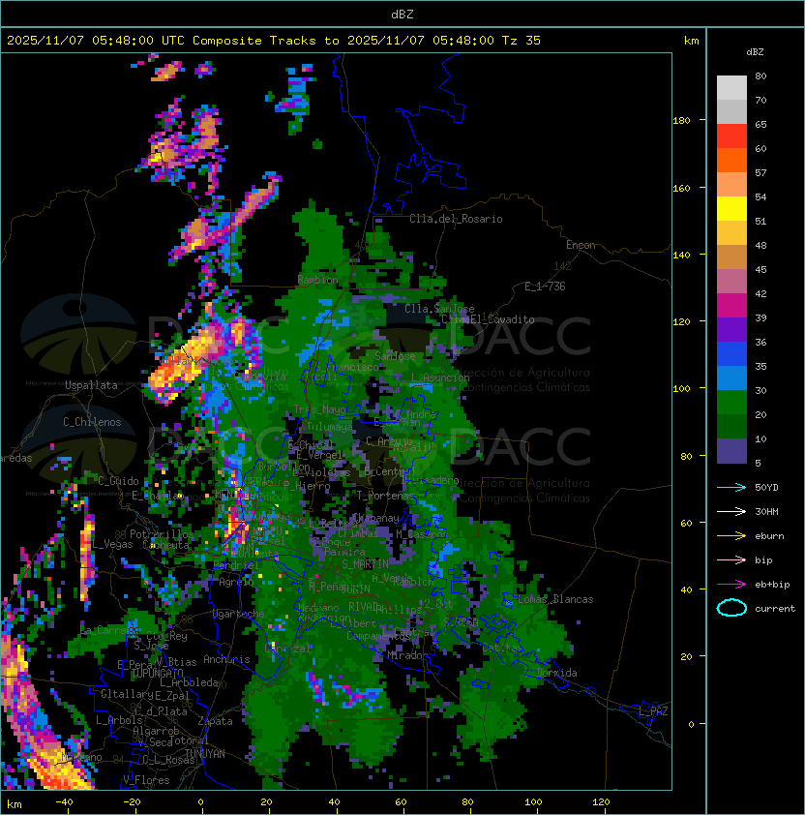805x815 pixels.
Task: Click the cyan 50YD arrow legend icon
Action: 731,487
